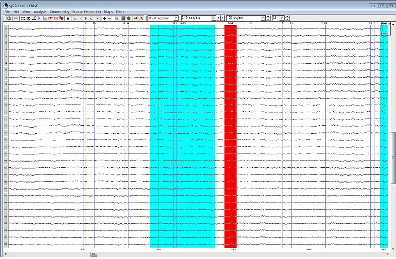
Task: Click the icon just left of FFT
Action: [x=45, y=18]
